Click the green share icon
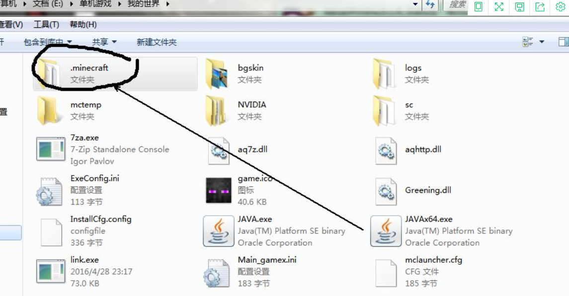This screenshot has width=569, height=296. (540, 7)
